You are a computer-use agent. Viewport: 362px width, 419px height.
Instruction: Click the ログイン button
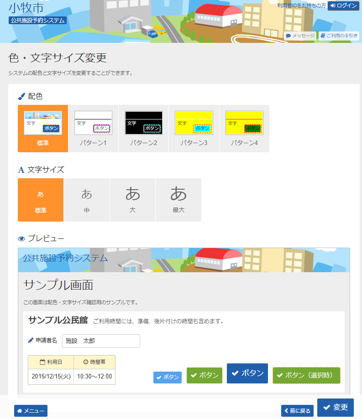click(x=343, y=5)
